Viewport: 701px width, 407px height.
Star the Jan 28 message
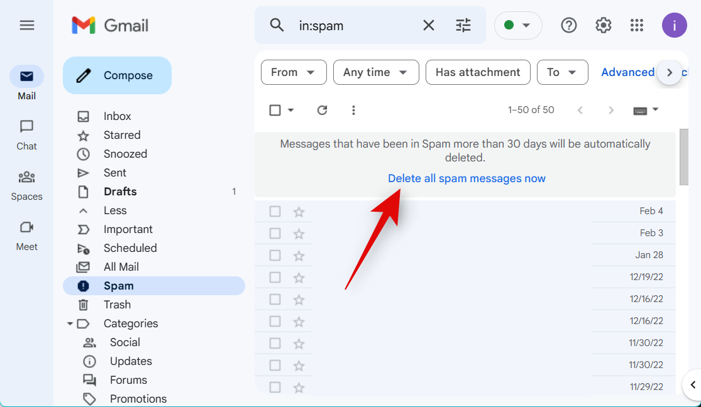click(299, 255)
